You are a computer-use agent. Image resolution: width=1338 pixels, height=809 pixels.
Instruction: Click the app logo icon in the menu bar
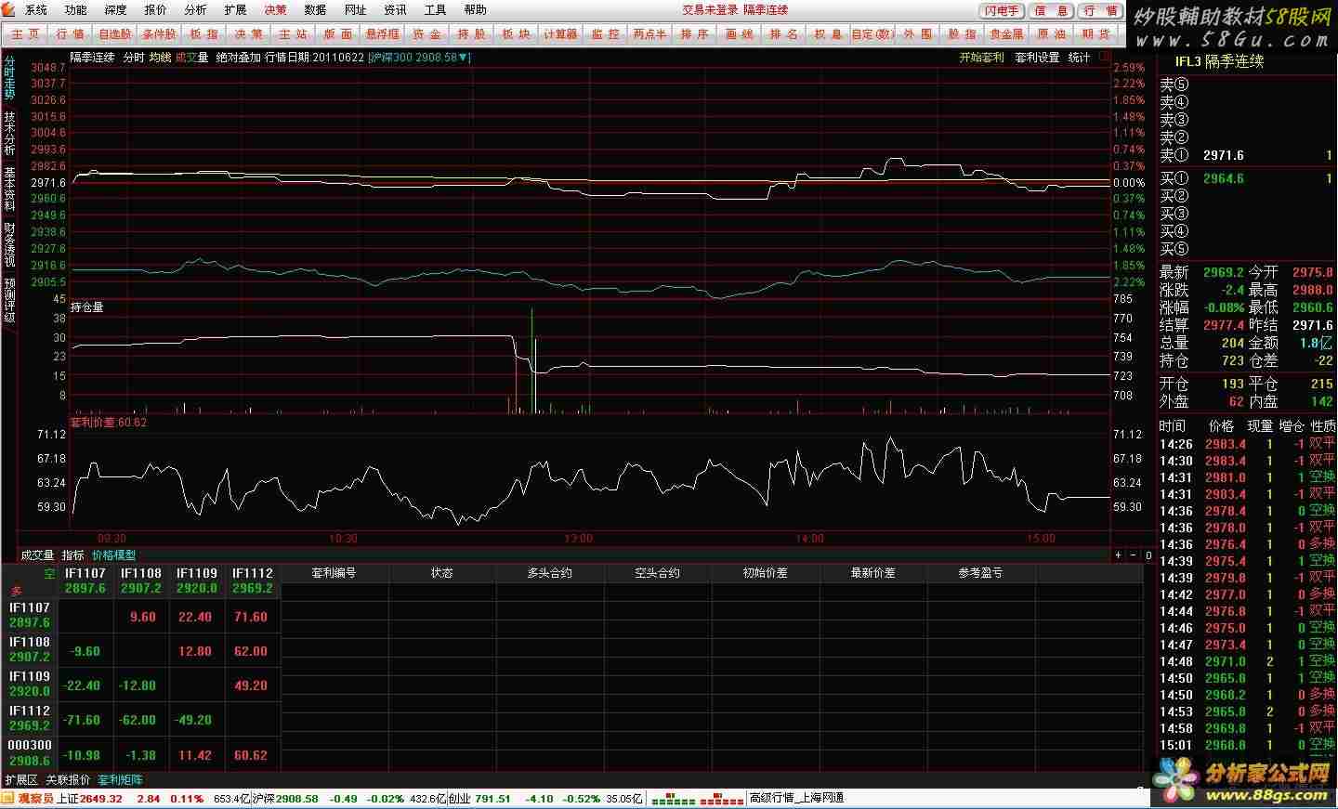pyautogui.click(x=9, y=10)
